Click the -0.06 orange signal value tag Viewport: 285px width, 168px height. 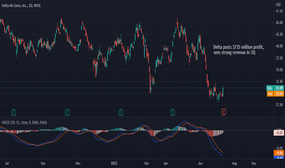click(x=279, y=153)
